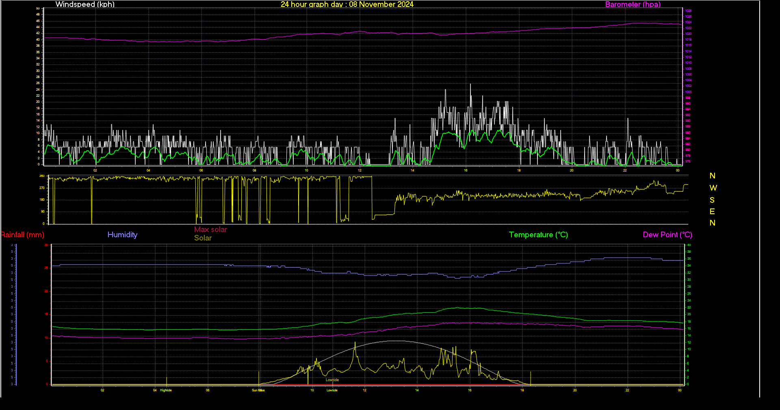Click the "Dew Point (°C)" legend label
The width and height of the screenshot is (780, 410).
pyautogui.click(x=667, y=235)
